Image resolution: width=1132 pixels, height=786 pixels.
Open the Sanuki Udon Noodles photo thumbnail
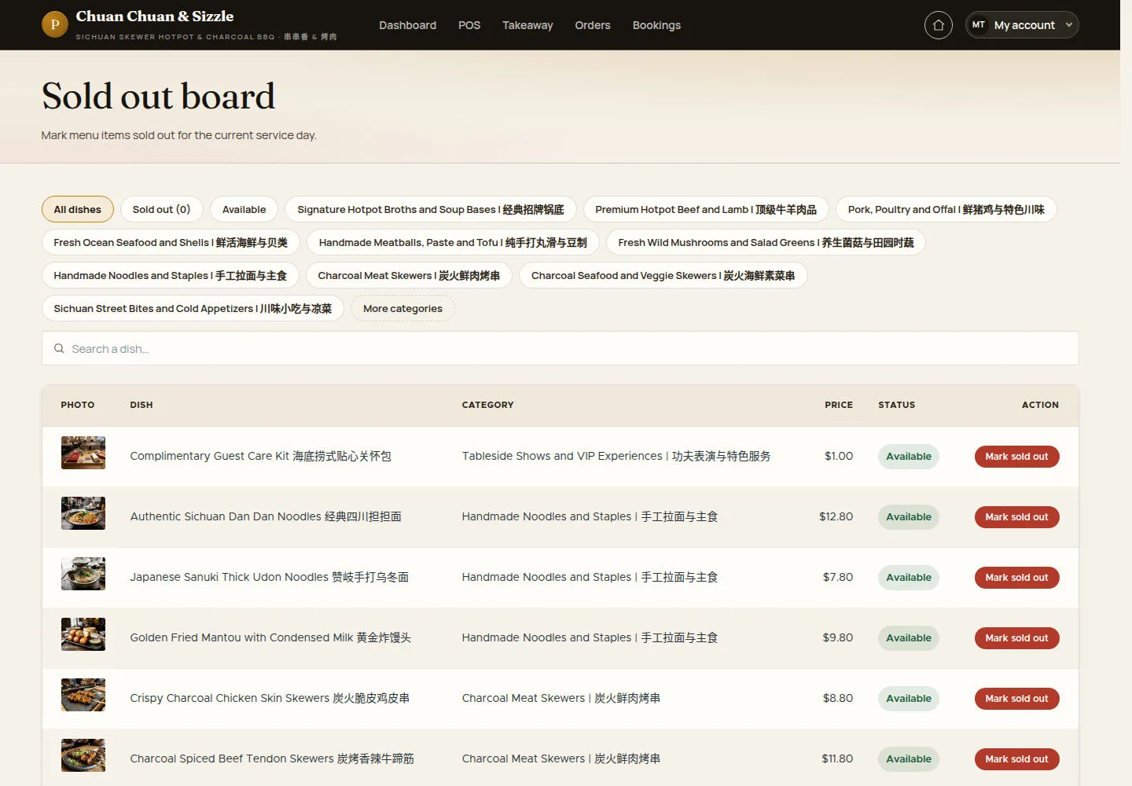click(x=83, y=574)
